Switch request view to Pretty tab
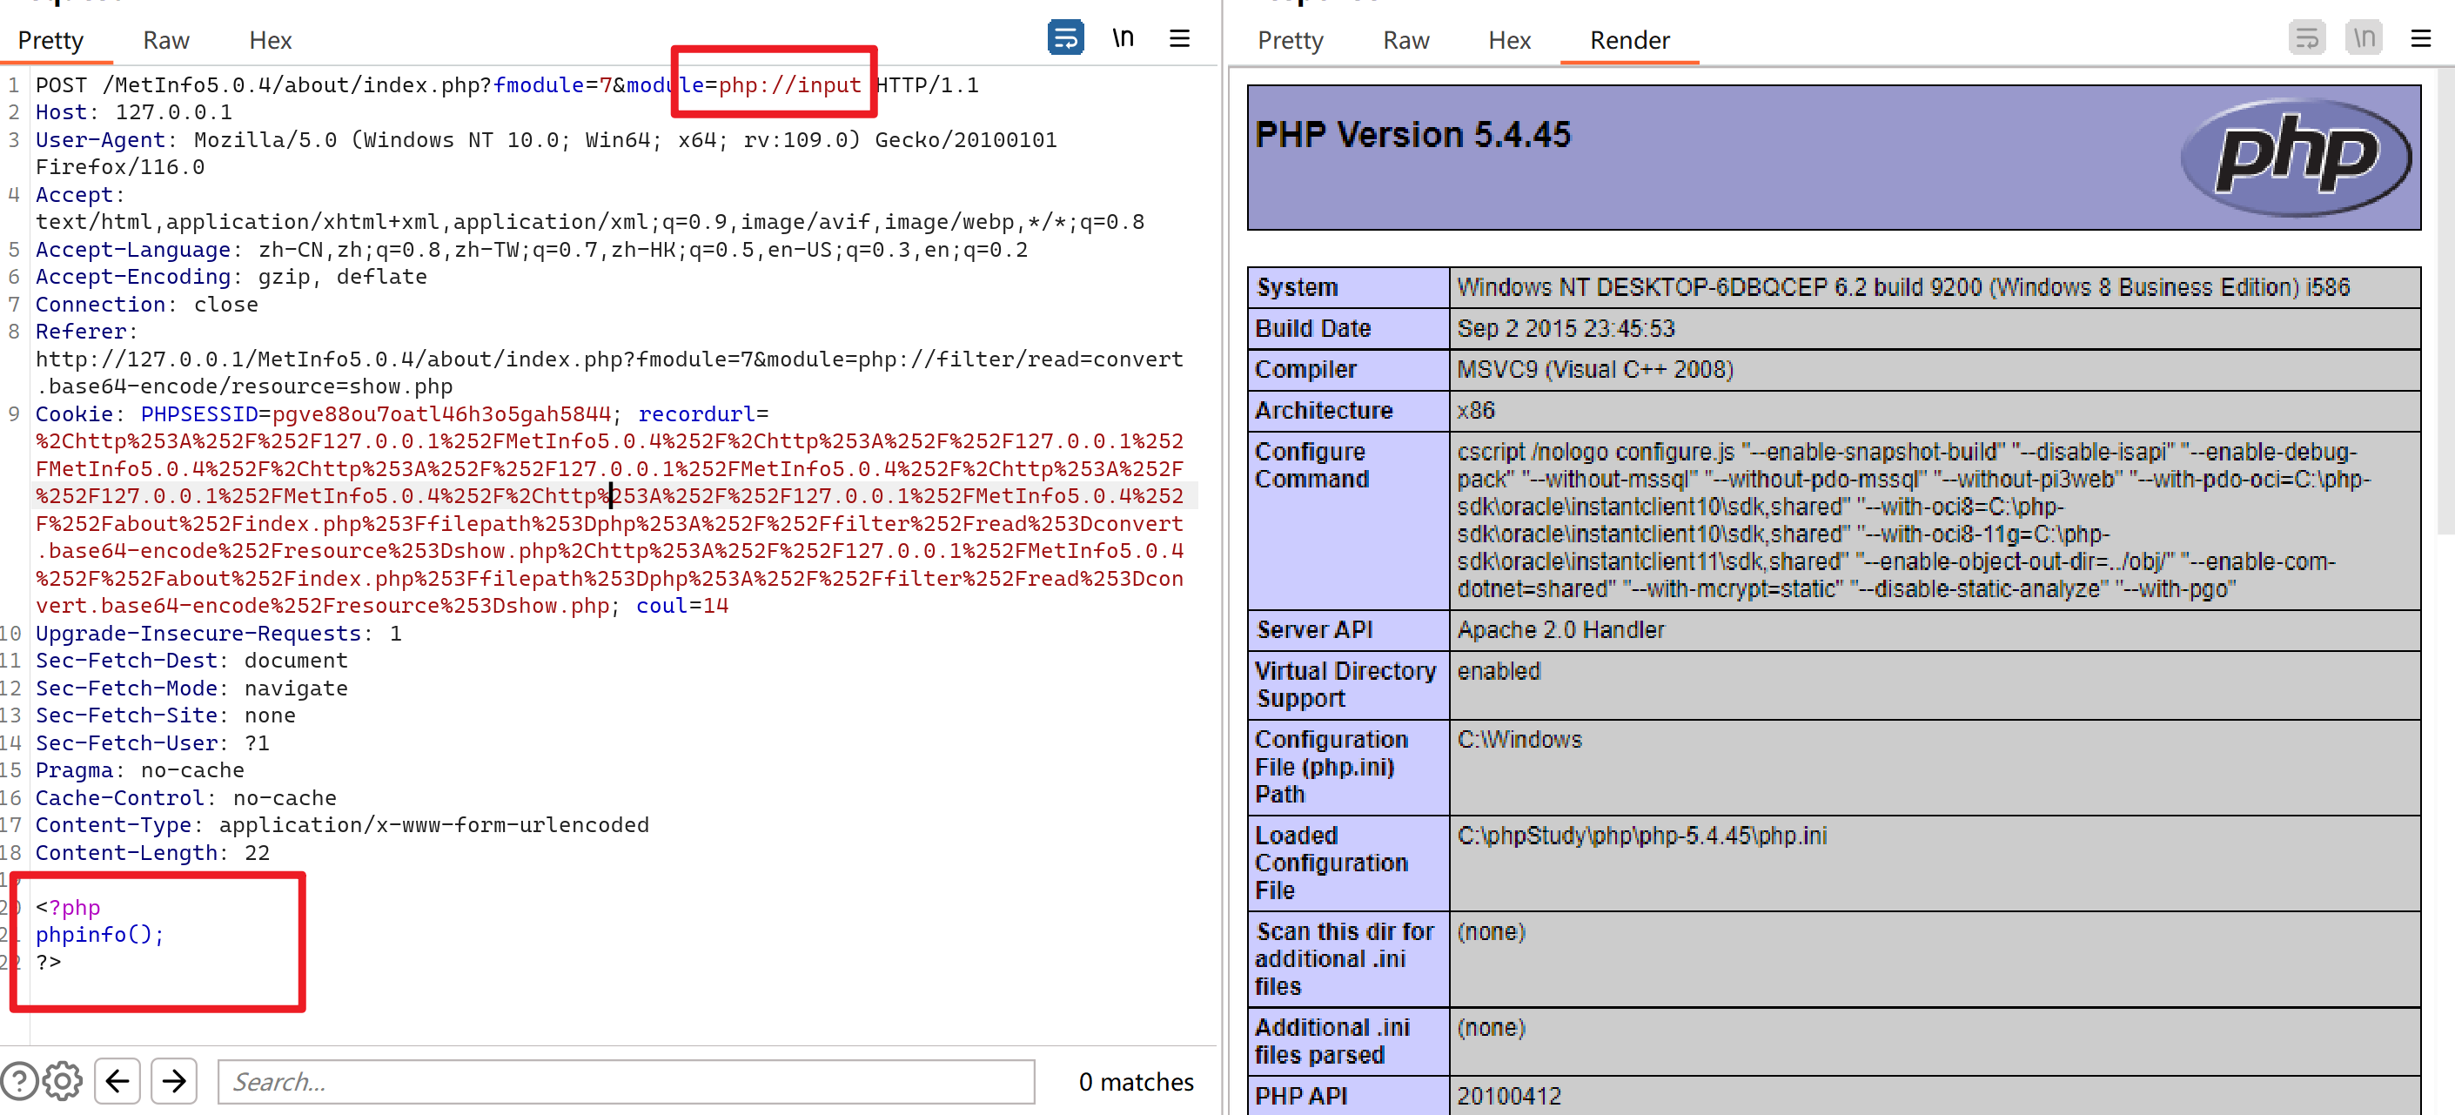2455x1115 pixels. pos(50,40)
